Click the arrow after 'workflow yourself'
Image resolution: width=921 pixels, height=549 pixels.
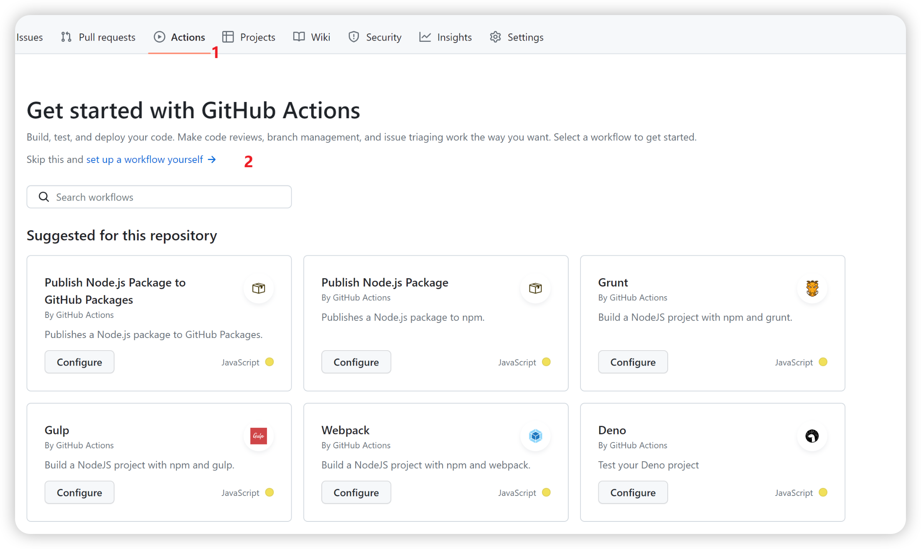(212, 160)
